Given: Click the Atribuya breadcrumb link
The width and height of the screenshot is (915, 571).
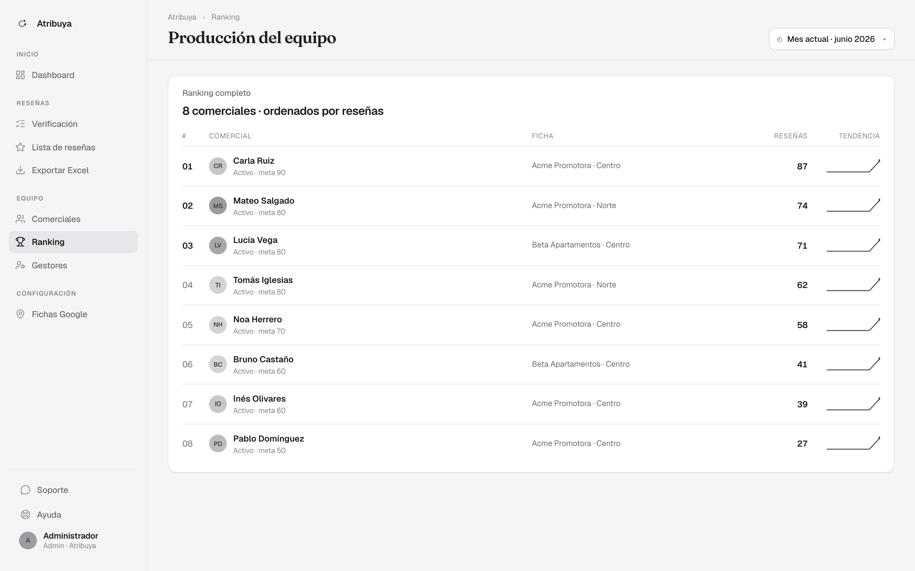Looking at the screenshot, I should pyautogui.click(x=182, y=17).
